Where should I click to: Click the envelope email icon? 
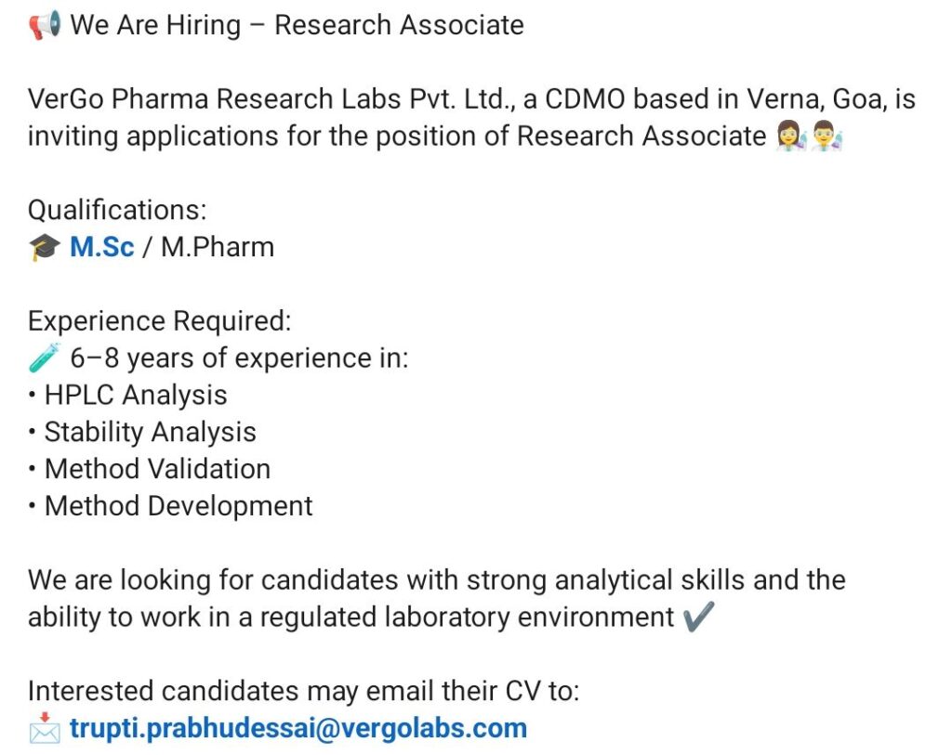point(45,729)
